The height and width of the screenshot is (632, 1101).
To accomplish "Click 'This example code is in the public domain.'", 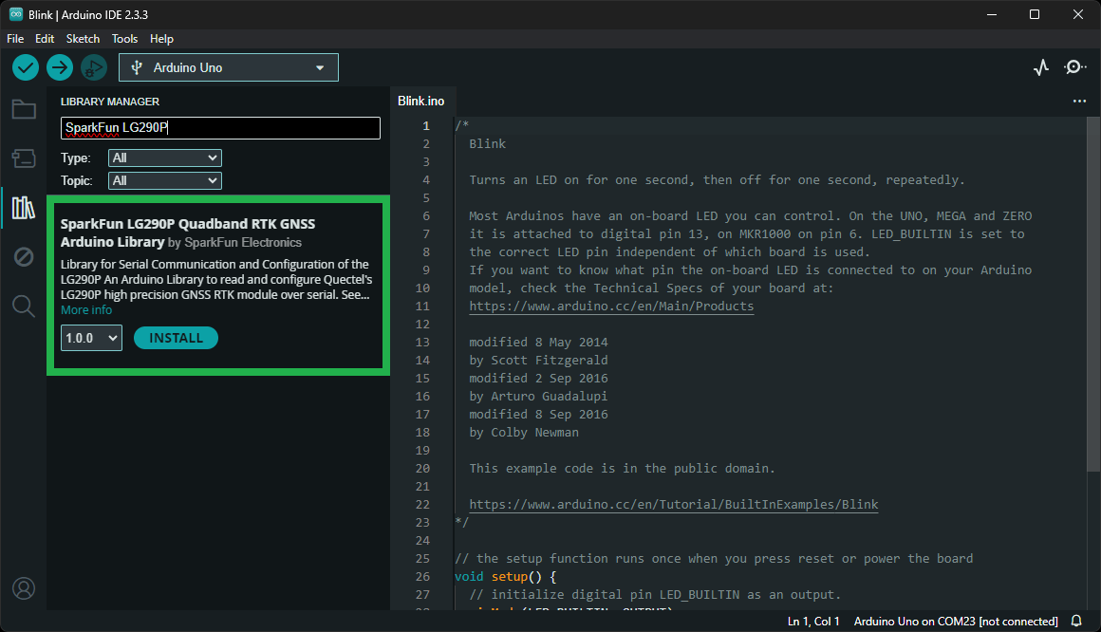I will point(622,469).
